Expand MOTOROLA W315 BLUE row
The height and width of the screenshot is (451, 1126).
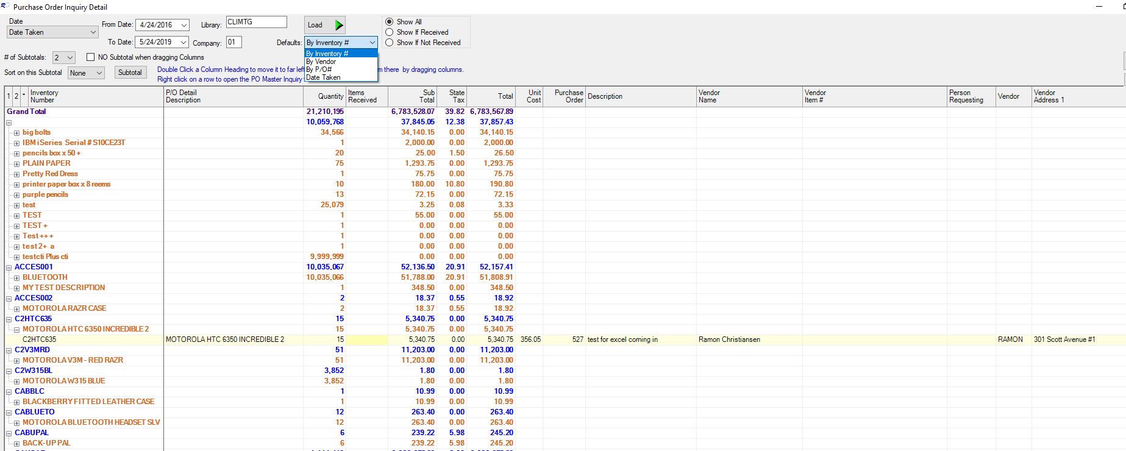(17, 382)
